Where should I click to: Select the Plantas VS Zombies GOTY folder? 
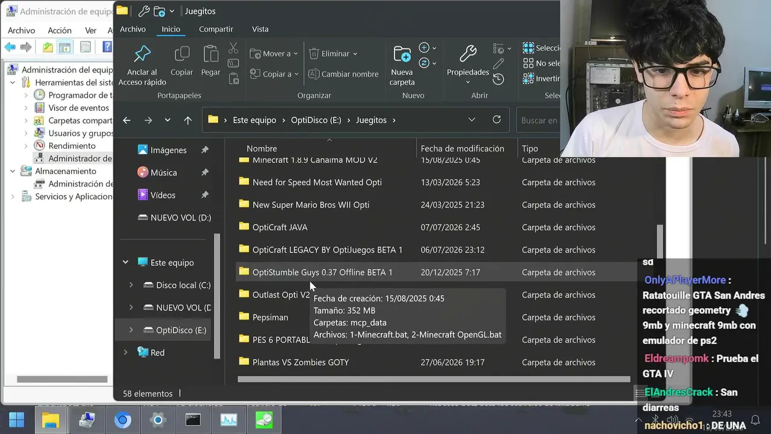coord(301,362)
